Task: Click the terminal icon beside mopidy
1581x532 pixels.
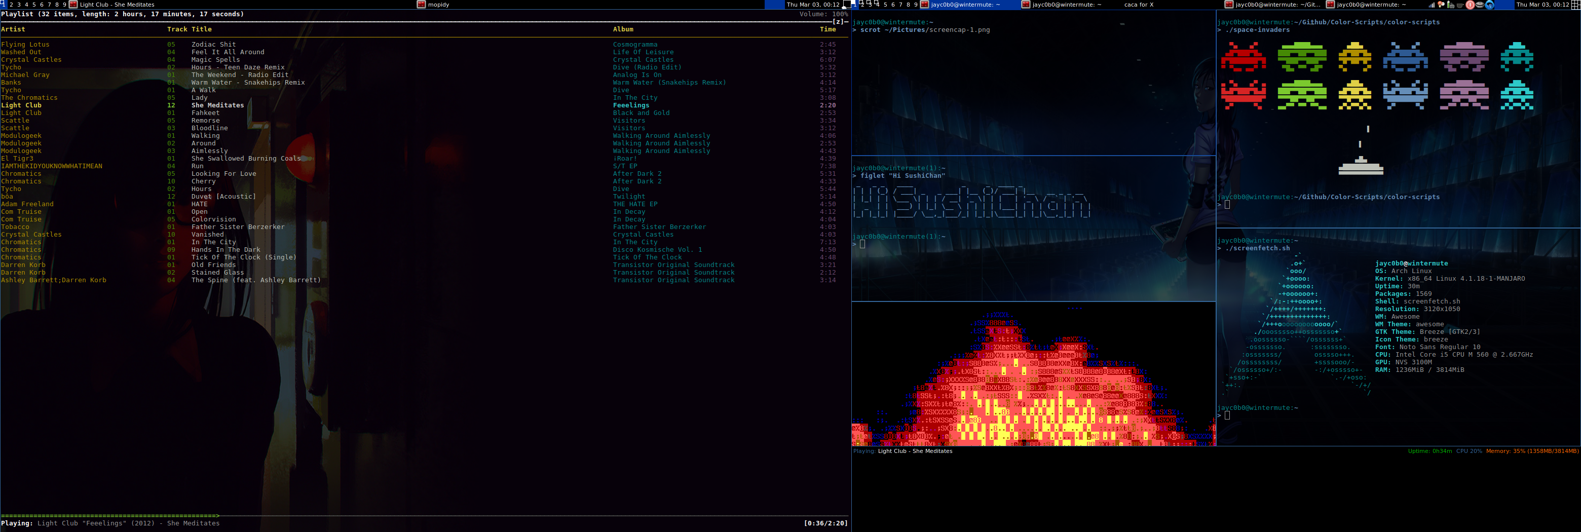Action: click(x=421, y=5)
